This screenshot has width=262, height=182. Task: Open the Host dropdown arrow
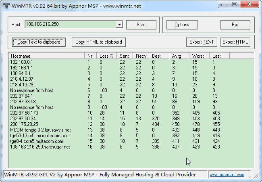[x=119, y=25]
